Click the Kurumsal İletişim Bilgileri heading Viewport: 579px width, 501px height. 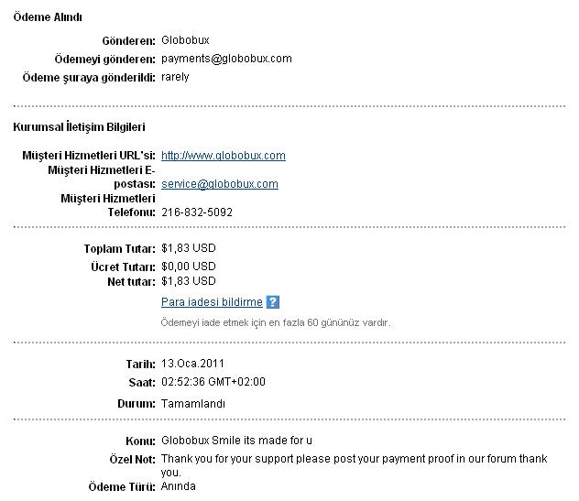point(79,127)
